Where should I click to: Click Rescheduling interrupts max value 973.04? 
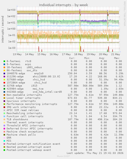[117, 113]
